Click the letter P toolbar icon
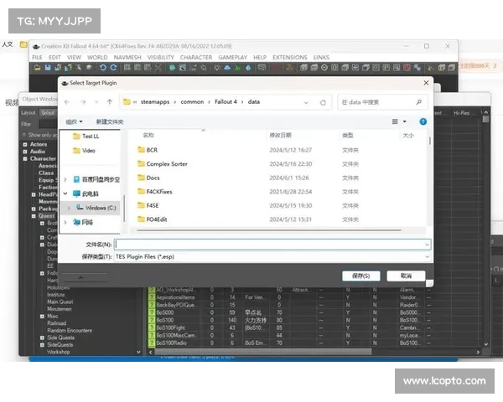This screenshot has height=402, width=503. [x=386, y=68]
